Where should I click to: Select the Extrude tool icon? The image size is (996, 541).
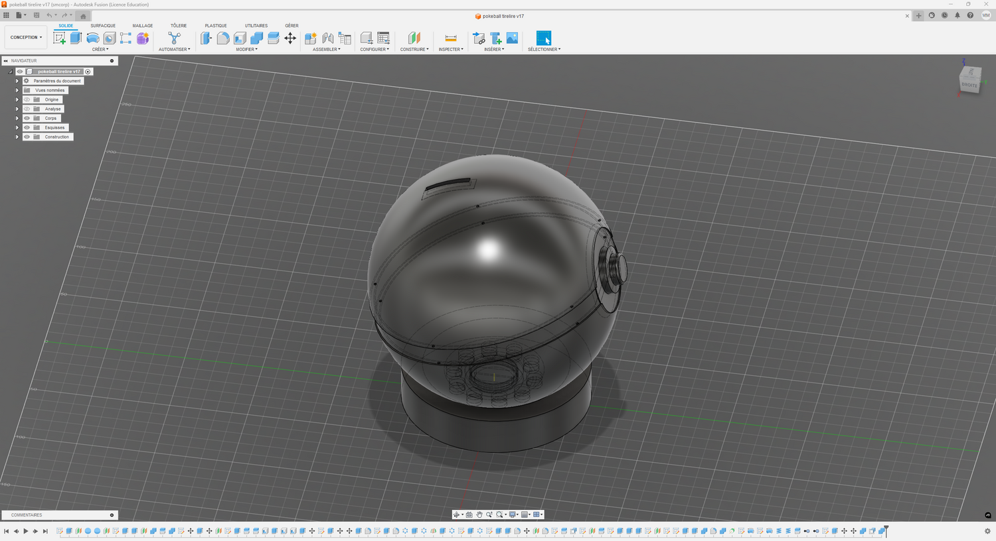click(x=76, y=38)
